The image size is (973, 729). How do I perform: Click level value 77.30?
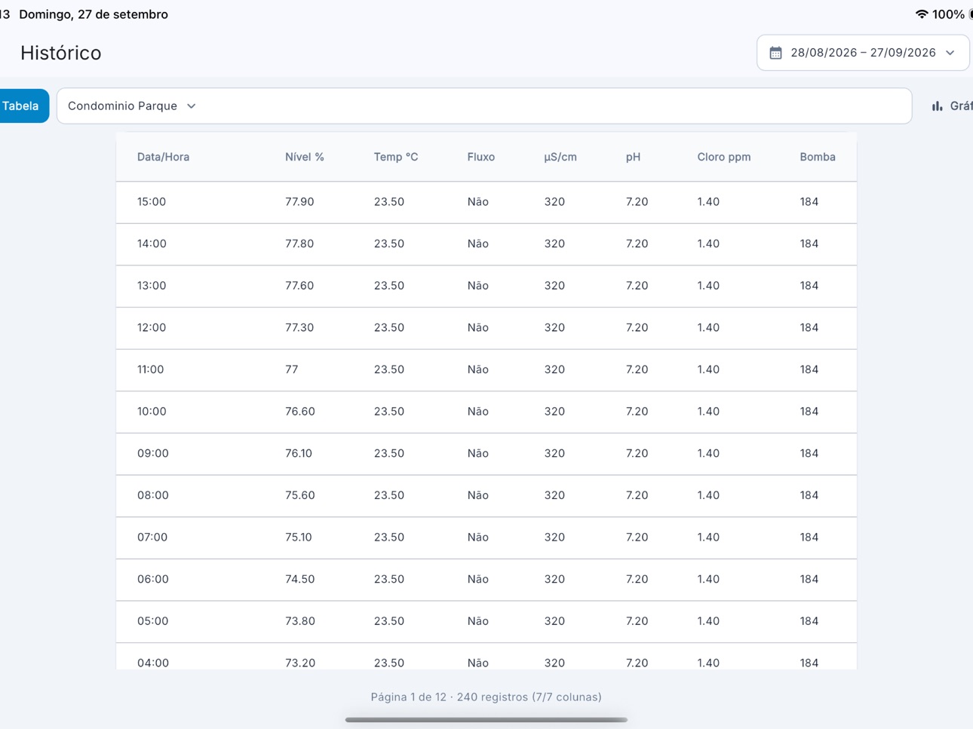tap(299, 327)
